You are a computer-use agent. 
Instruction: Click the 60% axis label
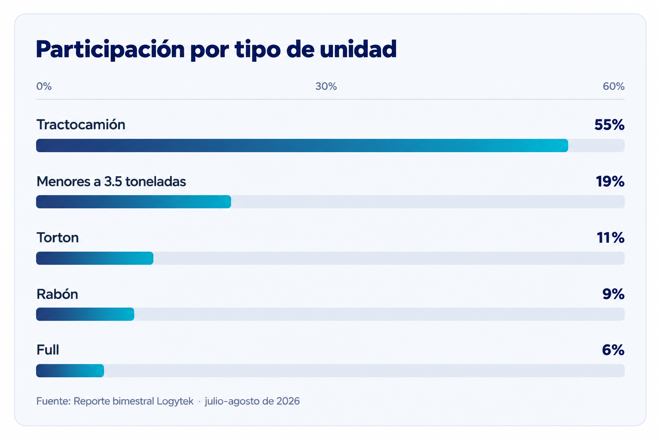click(614, 86)
